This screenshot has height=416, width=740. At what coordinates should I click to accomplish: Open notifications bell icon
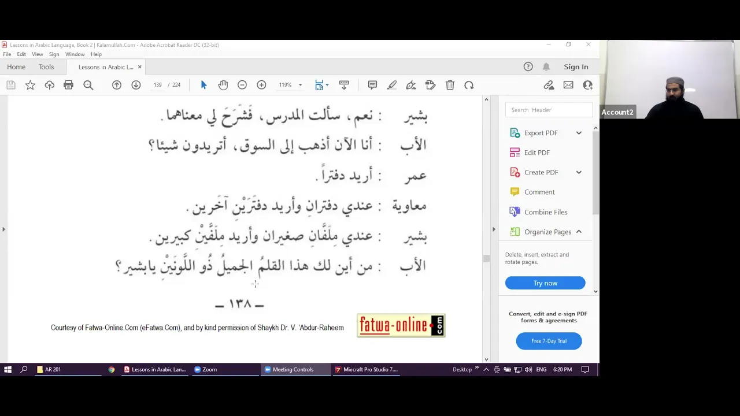[546, 66]
